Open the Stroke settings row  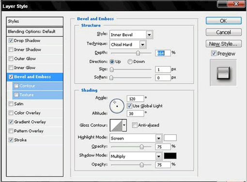(x=35, y=140)
